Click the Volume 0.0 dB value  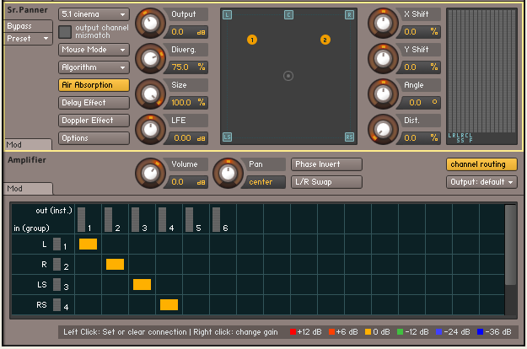(187, 182)
